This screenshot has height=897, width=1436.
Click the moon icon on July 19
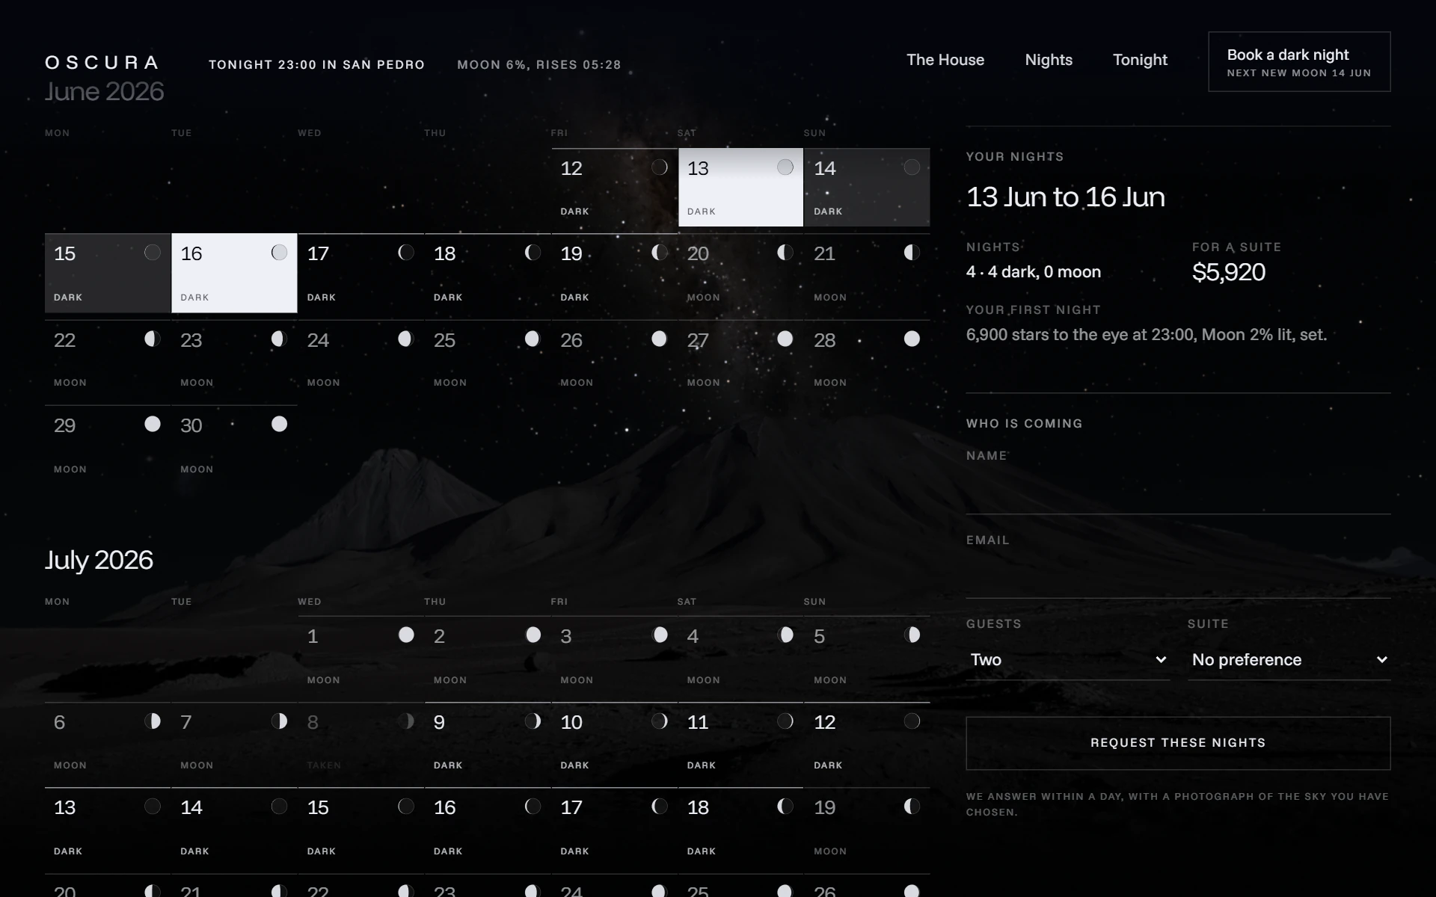tap(912, 807)
